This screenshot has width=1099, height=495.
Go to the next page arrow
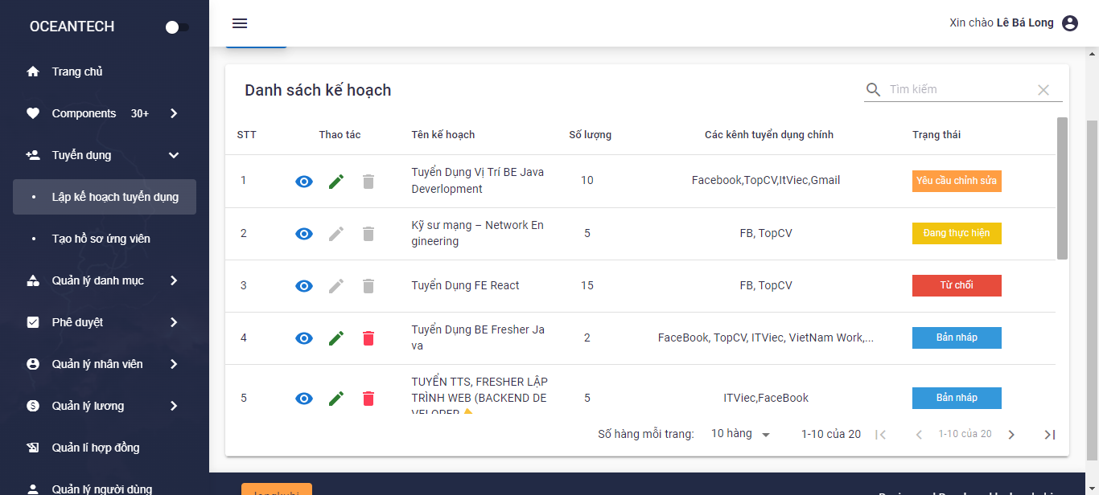click(x=1011, y=435)
